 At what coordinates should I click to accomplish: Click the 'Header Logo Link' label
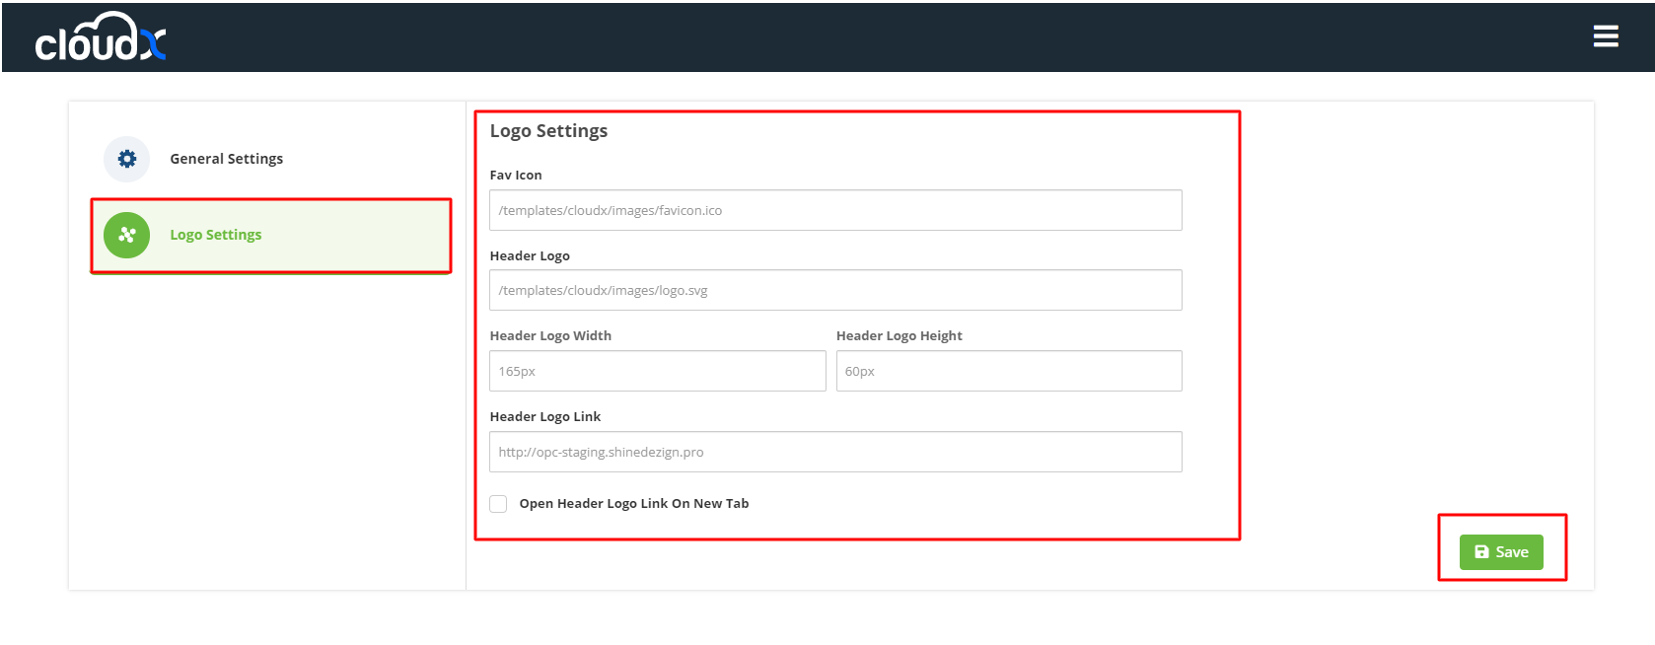[x=544, y=417]
